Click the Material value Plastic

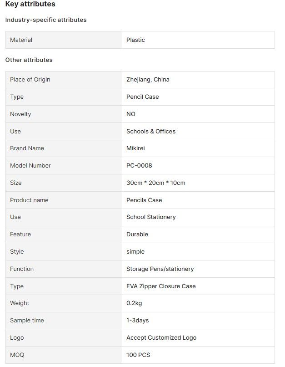pyautogui.click(x=135, y=40)
